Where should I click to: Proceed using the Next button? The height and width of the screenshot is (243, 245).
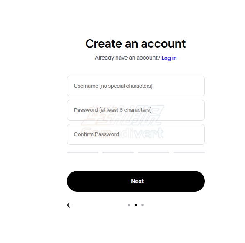pyautogui.click(x=136, y=181)
